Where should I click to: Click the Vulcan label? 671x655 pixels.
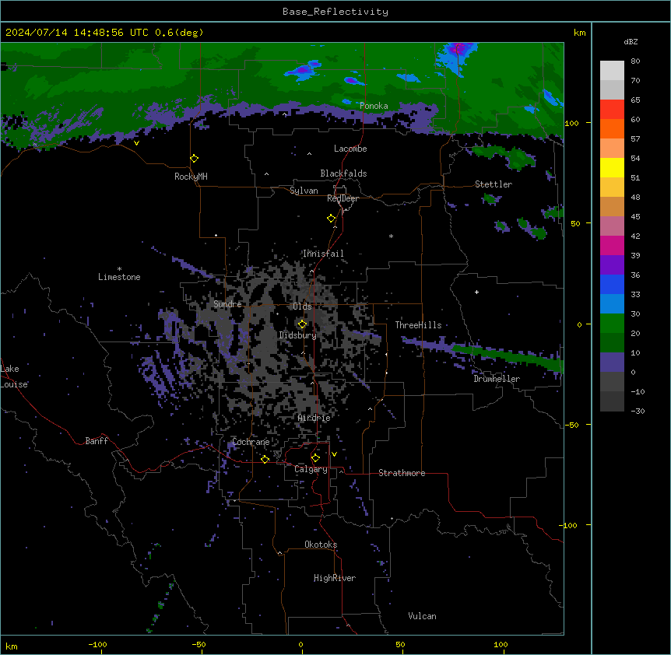point(422,616)
